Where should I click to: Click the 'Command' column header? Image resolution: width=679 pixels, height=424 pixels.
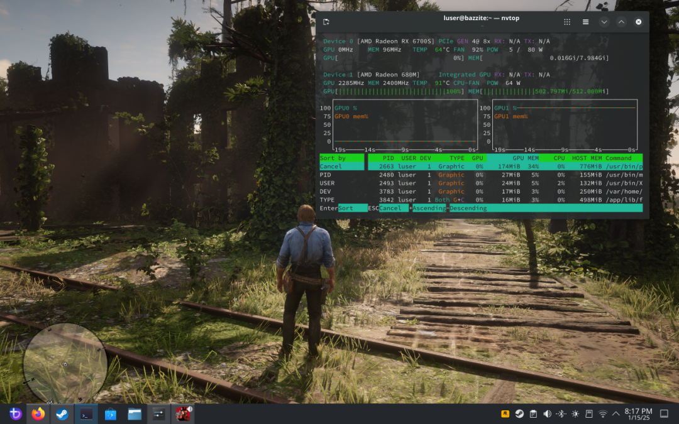(619, 158)
